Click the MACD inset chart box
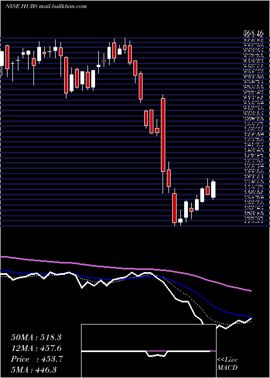The width and height of the screenshot is (270, 378). 148,351
